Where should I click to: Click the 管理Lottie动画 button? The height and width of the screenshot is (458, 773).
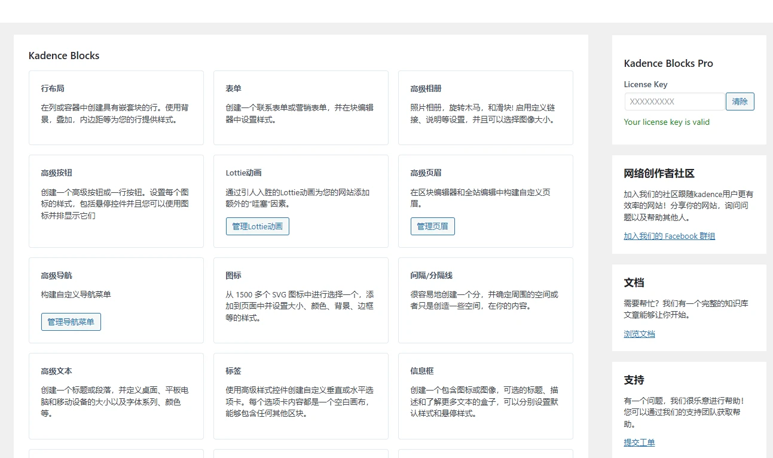(x=257, y=226)
